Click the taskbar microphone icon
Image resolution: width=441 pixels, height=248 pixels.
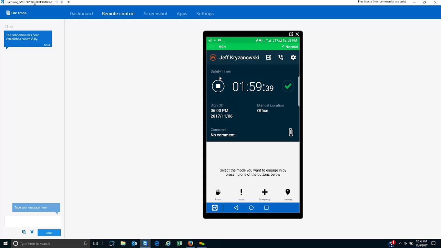click(85, 244)
